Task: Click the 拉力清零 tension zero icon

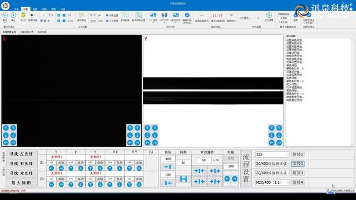Action: tap(269, 15)
